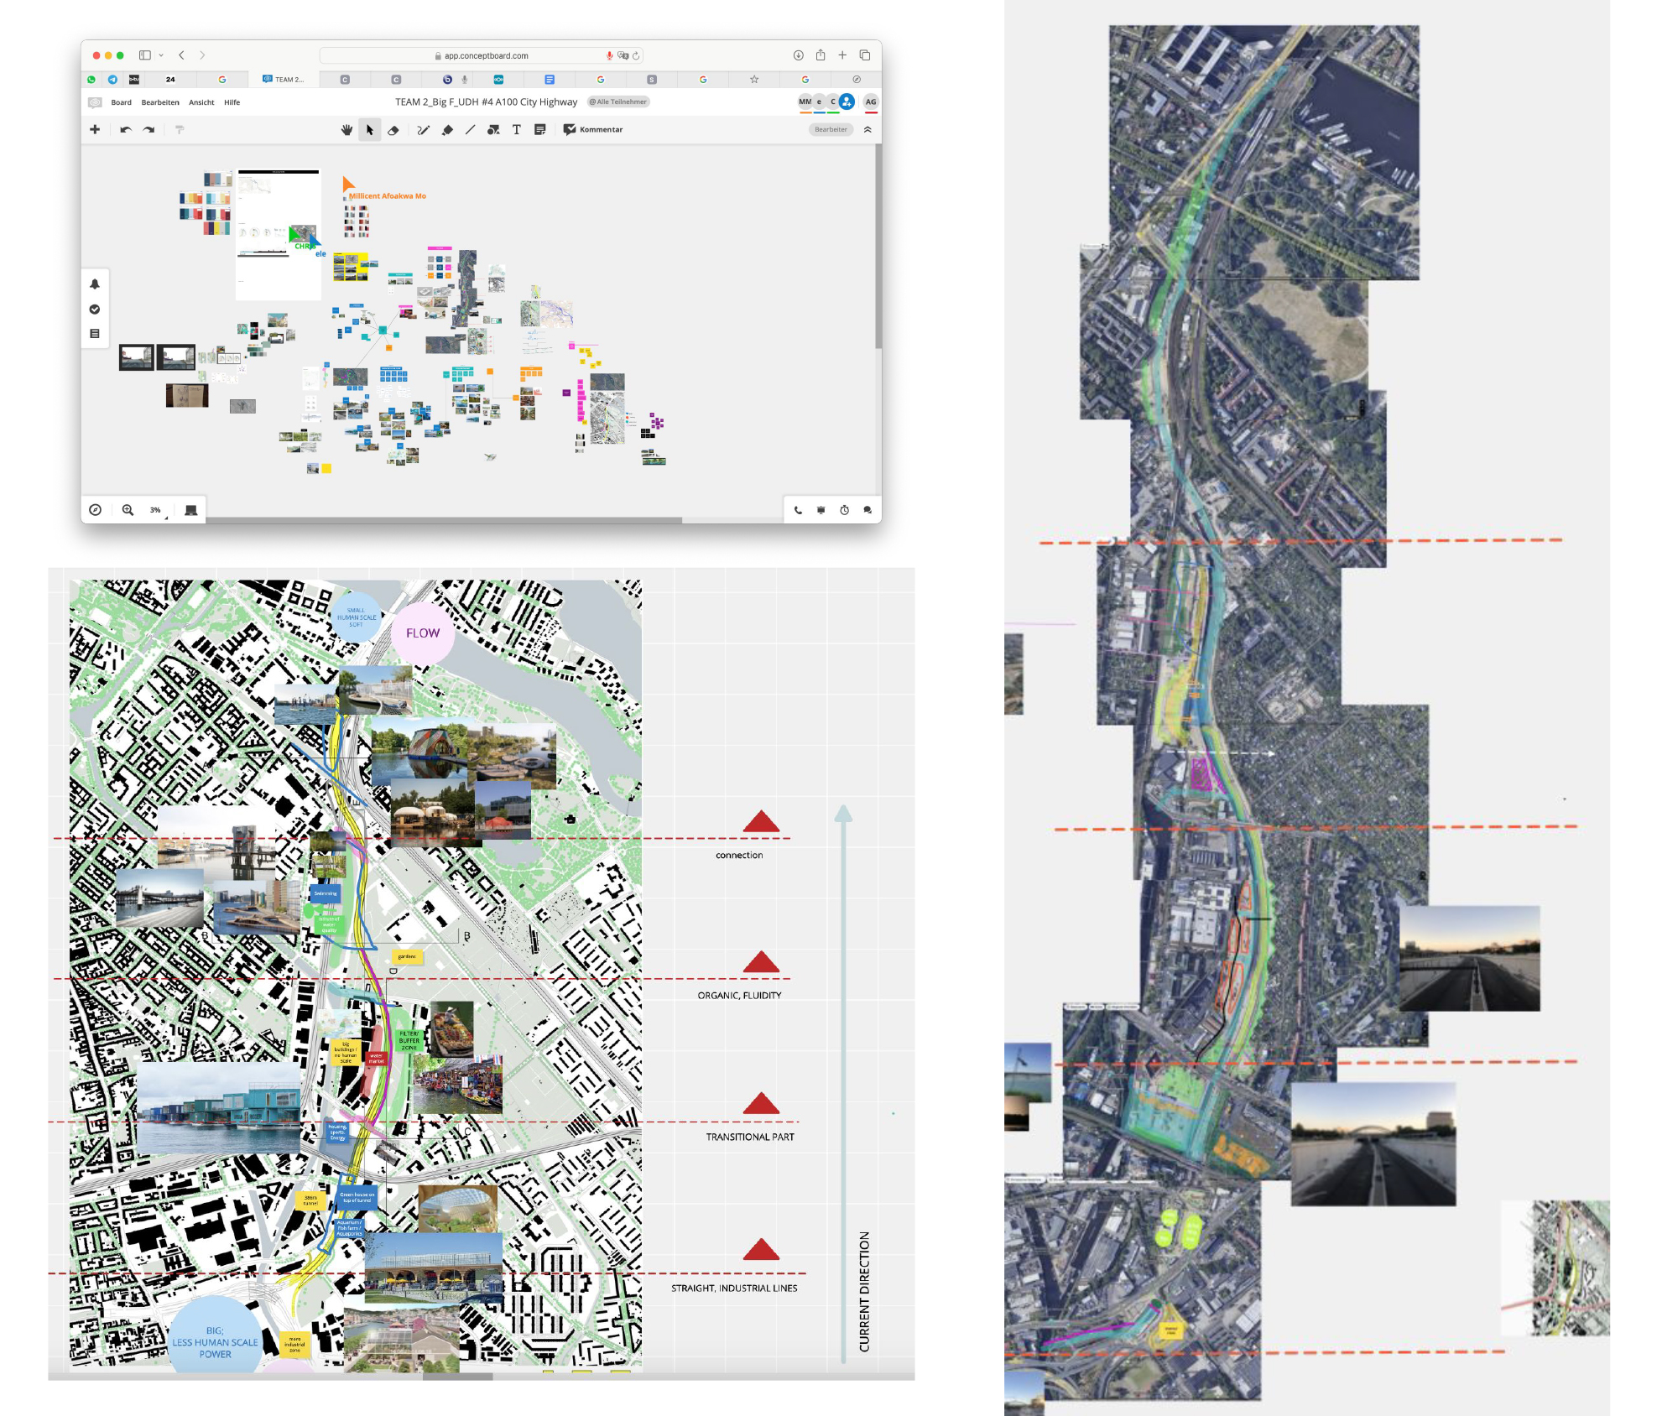Click the @Alle Teilnehmer tag

coord(618,102)
